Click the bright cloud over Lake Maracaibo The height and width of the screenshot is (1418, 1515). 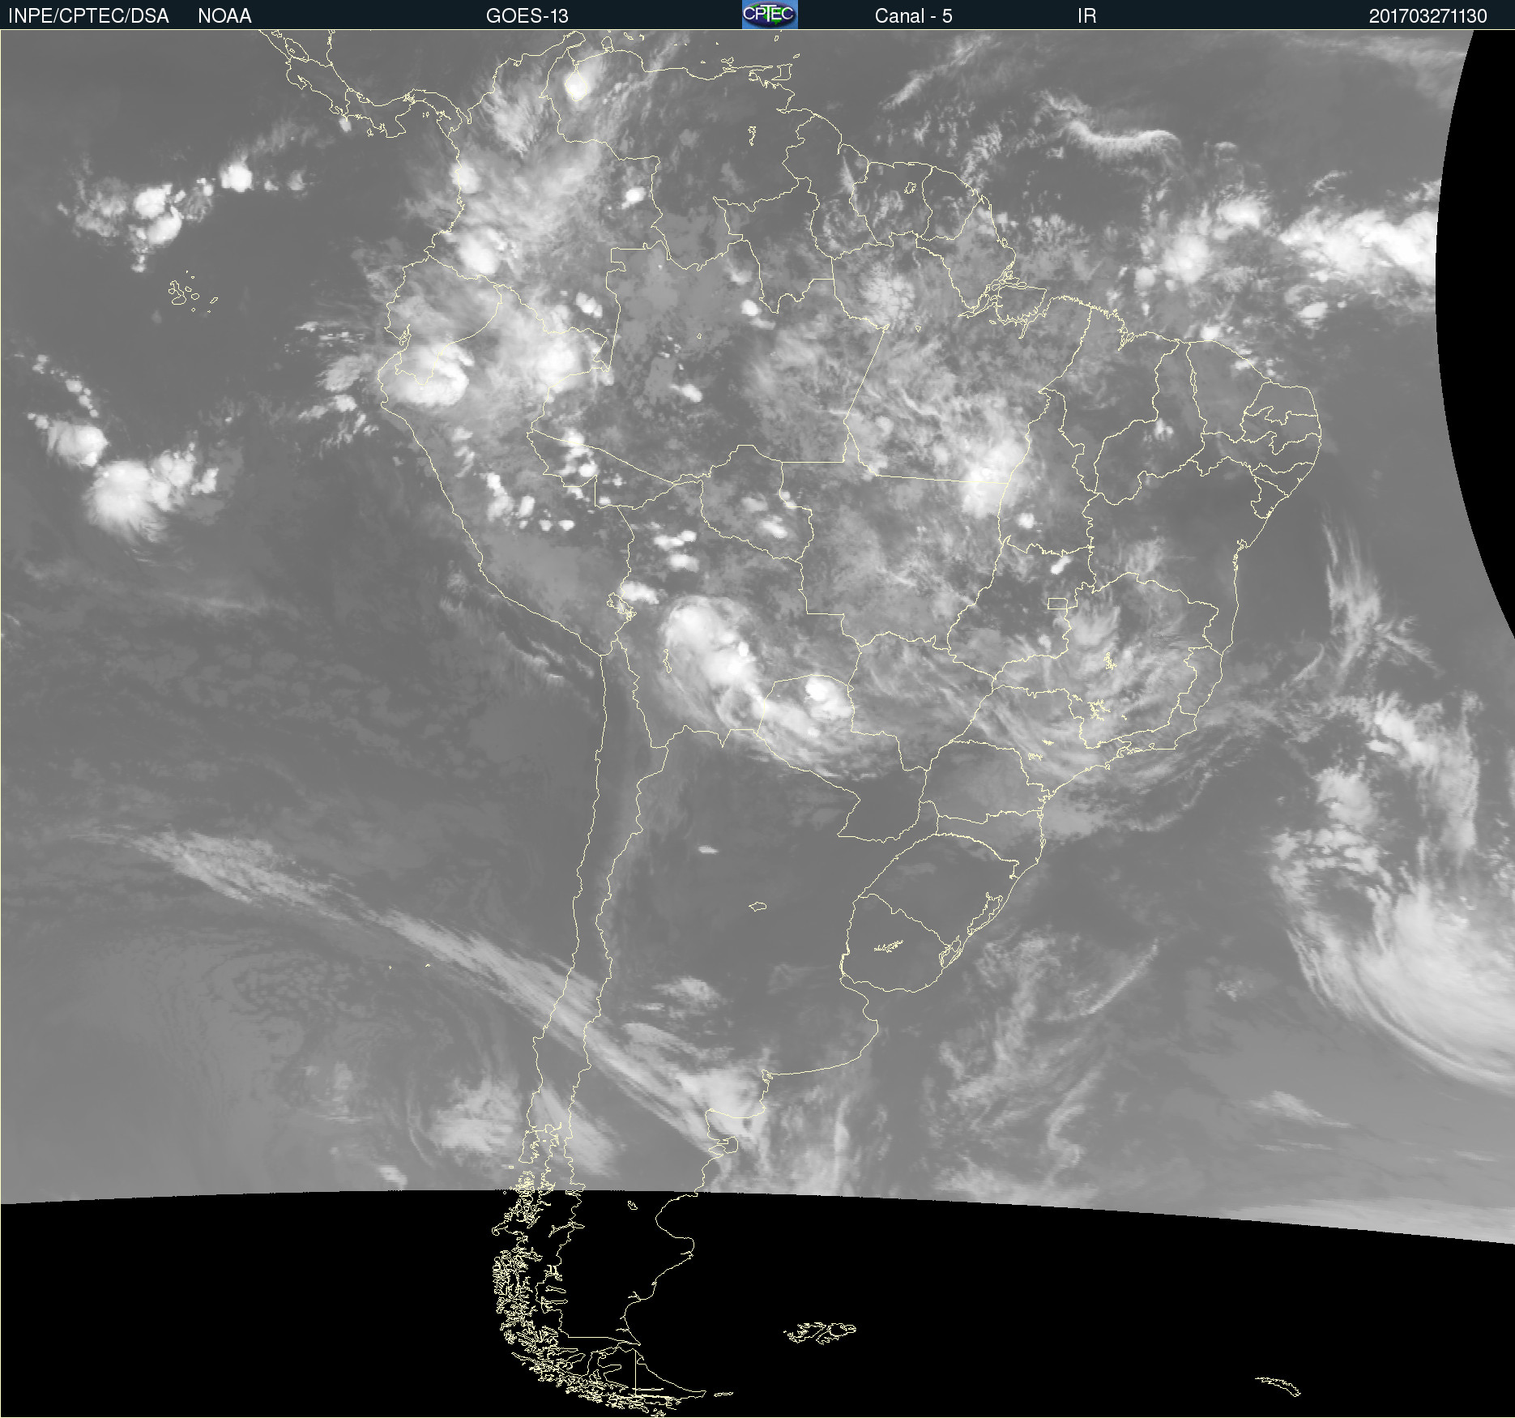577,84
